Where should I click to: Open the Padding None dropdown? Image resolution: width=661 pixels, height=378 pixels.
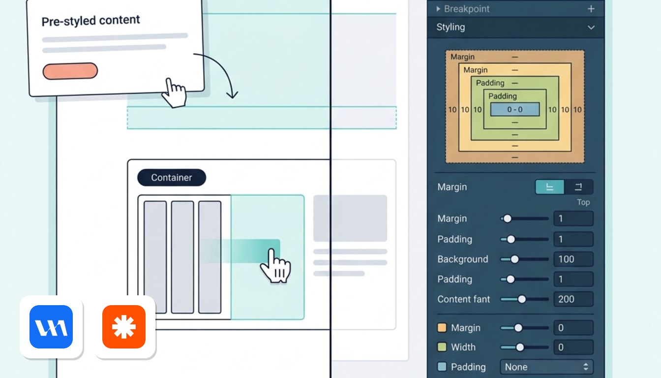[547, 367]
